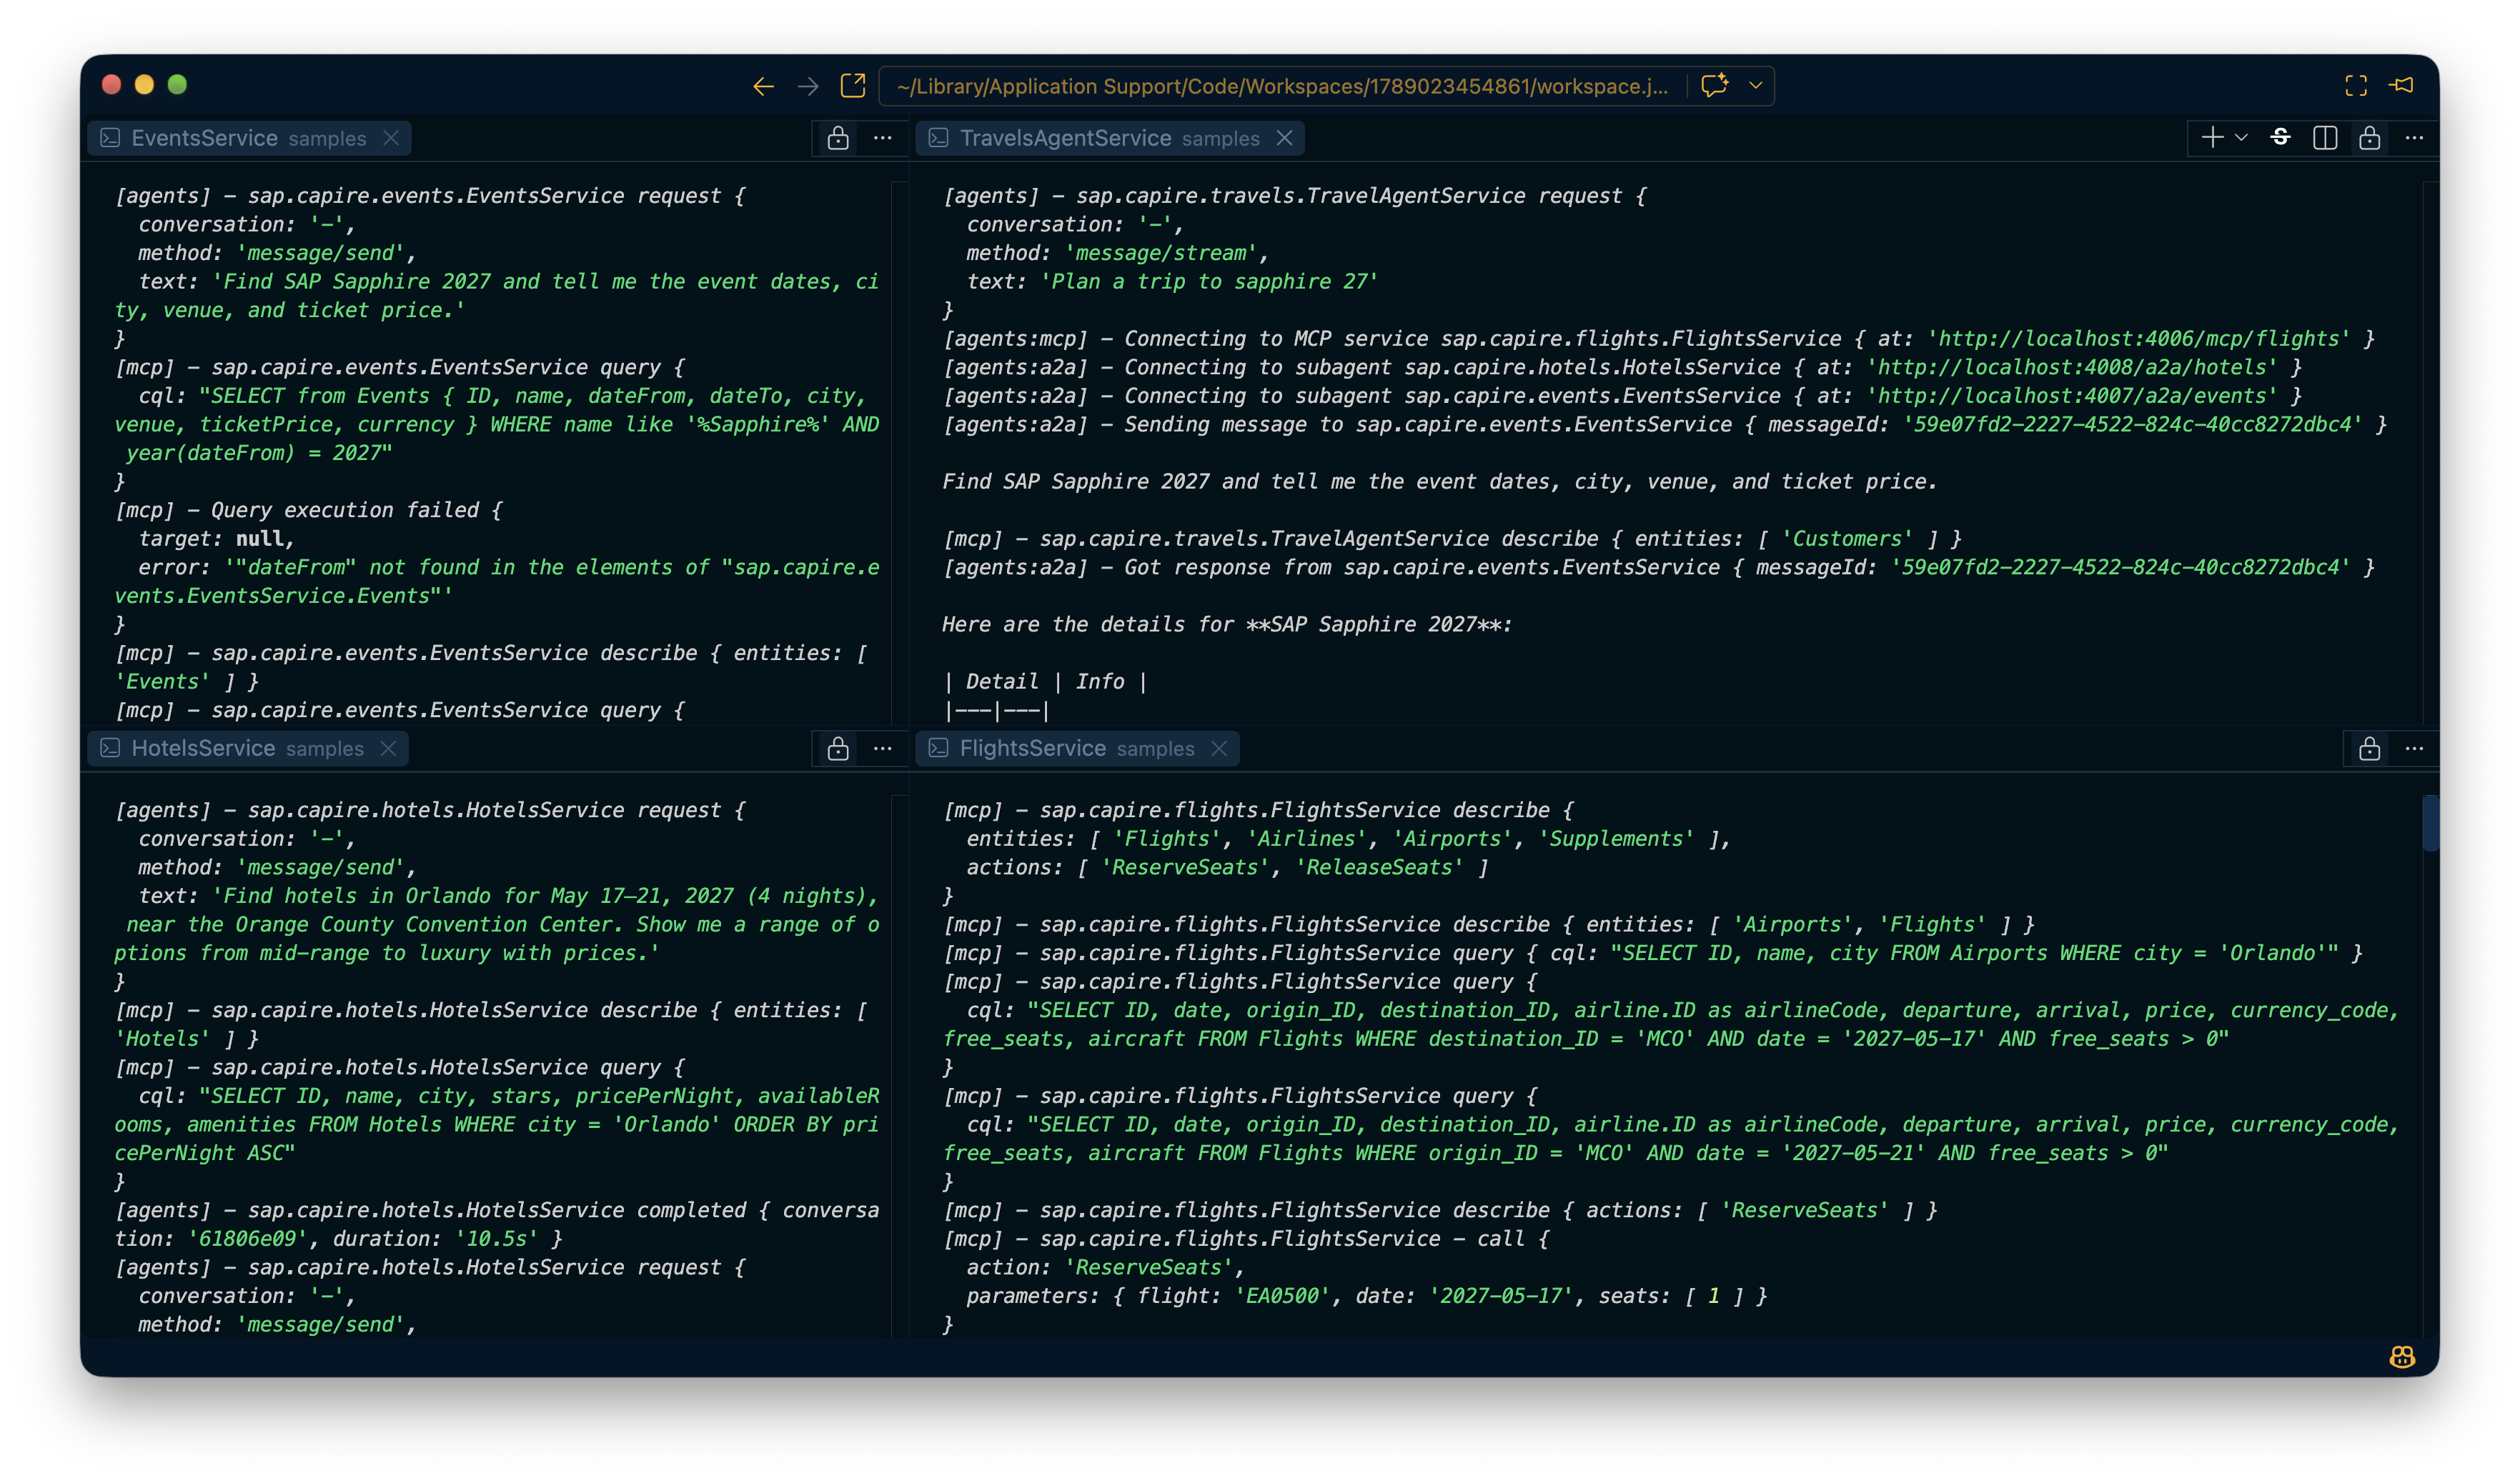The image size is (2520, 1483).
Task: Open the Copilot chat sparkle icon
Action: coord(1715,86)
